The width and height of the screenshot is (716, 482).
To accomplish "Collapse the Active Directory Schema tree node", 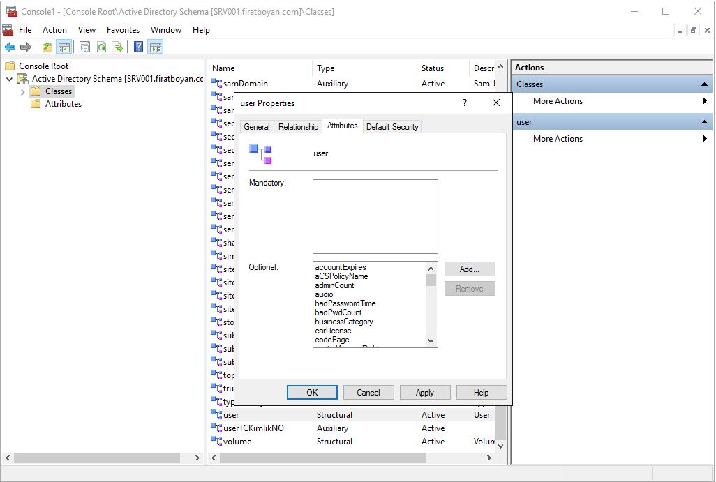I will (x=9, y=79).
